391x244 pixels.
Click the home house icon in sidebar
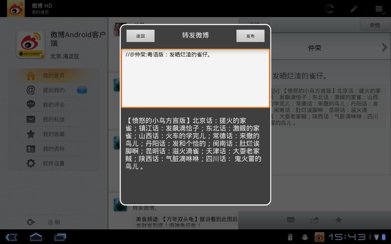pos(31,75)
